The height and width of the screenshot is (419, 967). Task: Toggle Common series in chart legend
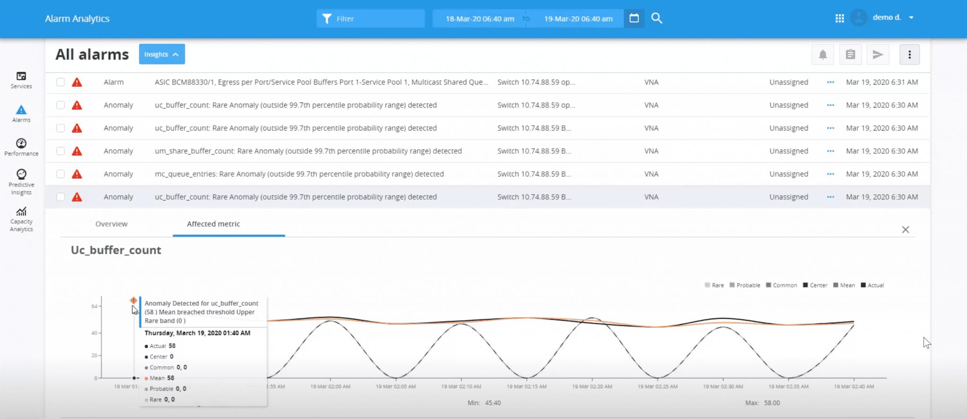coord(781,285)
